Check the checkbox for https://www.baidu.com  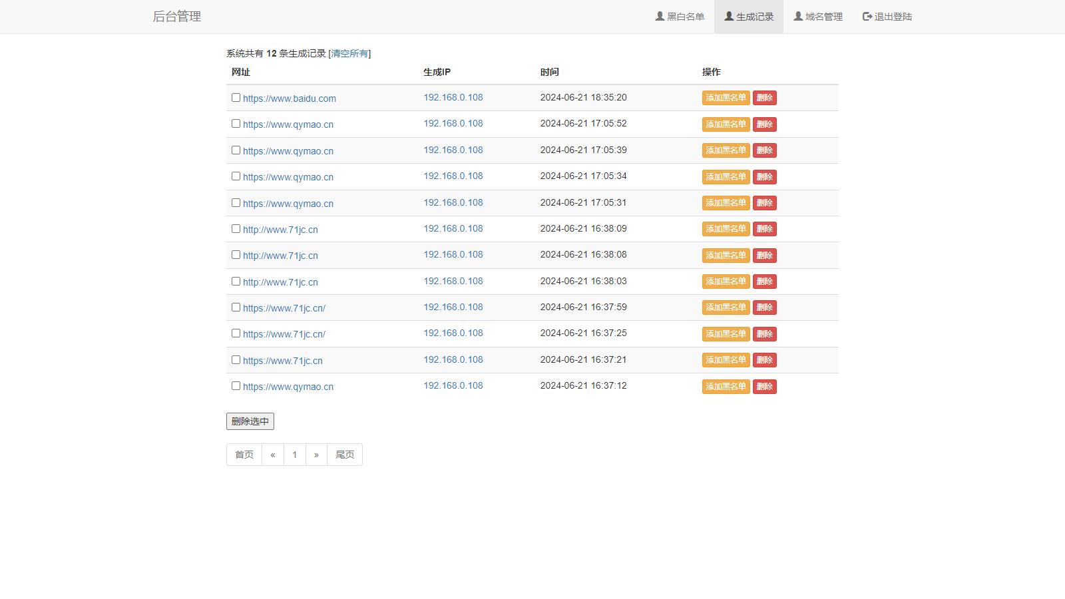click(236, 97)
